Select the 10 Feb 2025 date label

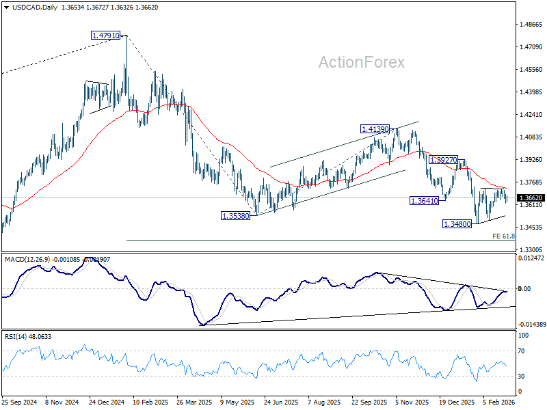pyautogui.click(x=150, y=402)
